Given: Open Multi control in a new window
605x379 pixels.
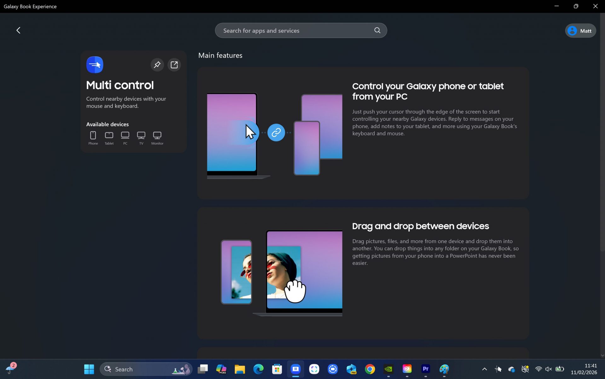Looking at the screenshot, I should [174, 65].
